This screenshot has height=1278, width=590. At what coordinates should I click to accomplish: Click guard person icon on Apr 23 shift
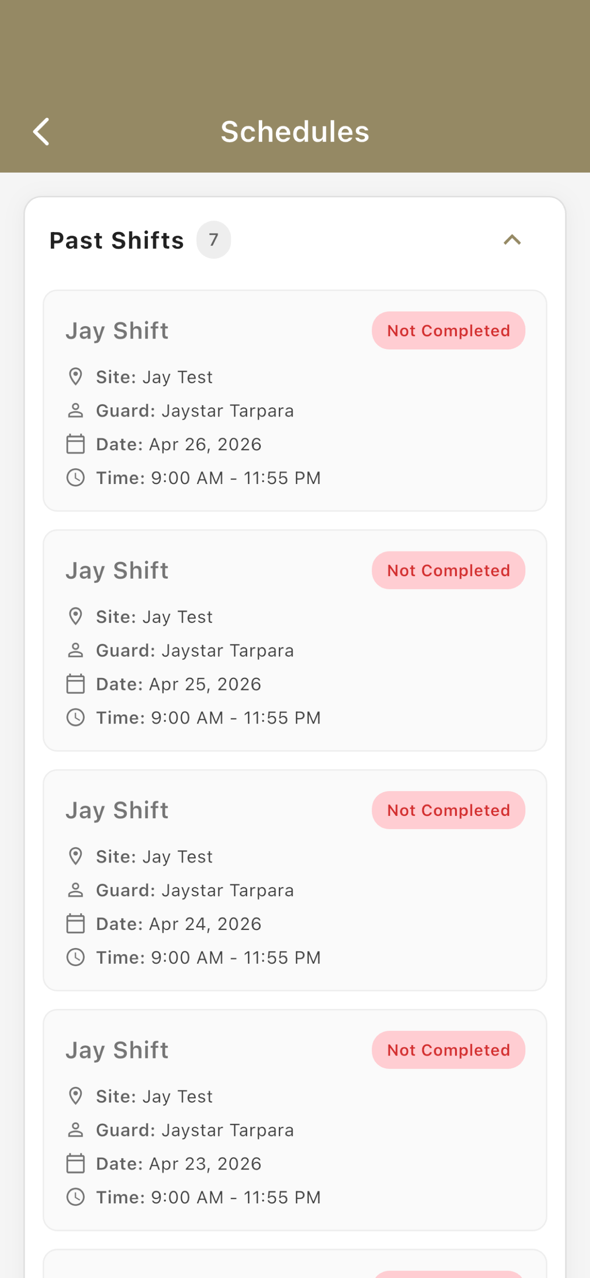coord(76,1130)
